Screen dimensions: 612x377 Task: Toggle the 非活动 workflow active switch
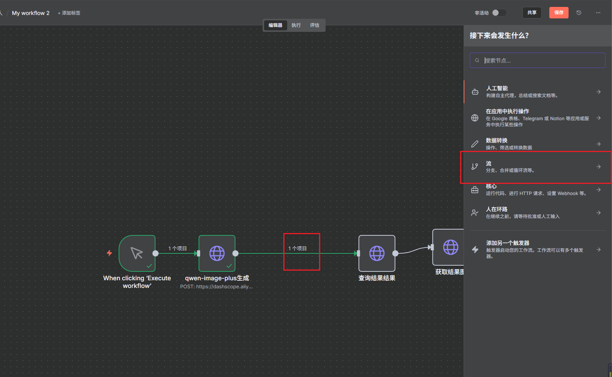(499, 13)
